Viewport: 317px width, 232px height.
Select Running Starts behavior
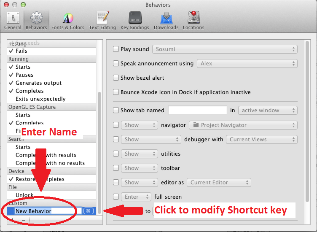51,67
